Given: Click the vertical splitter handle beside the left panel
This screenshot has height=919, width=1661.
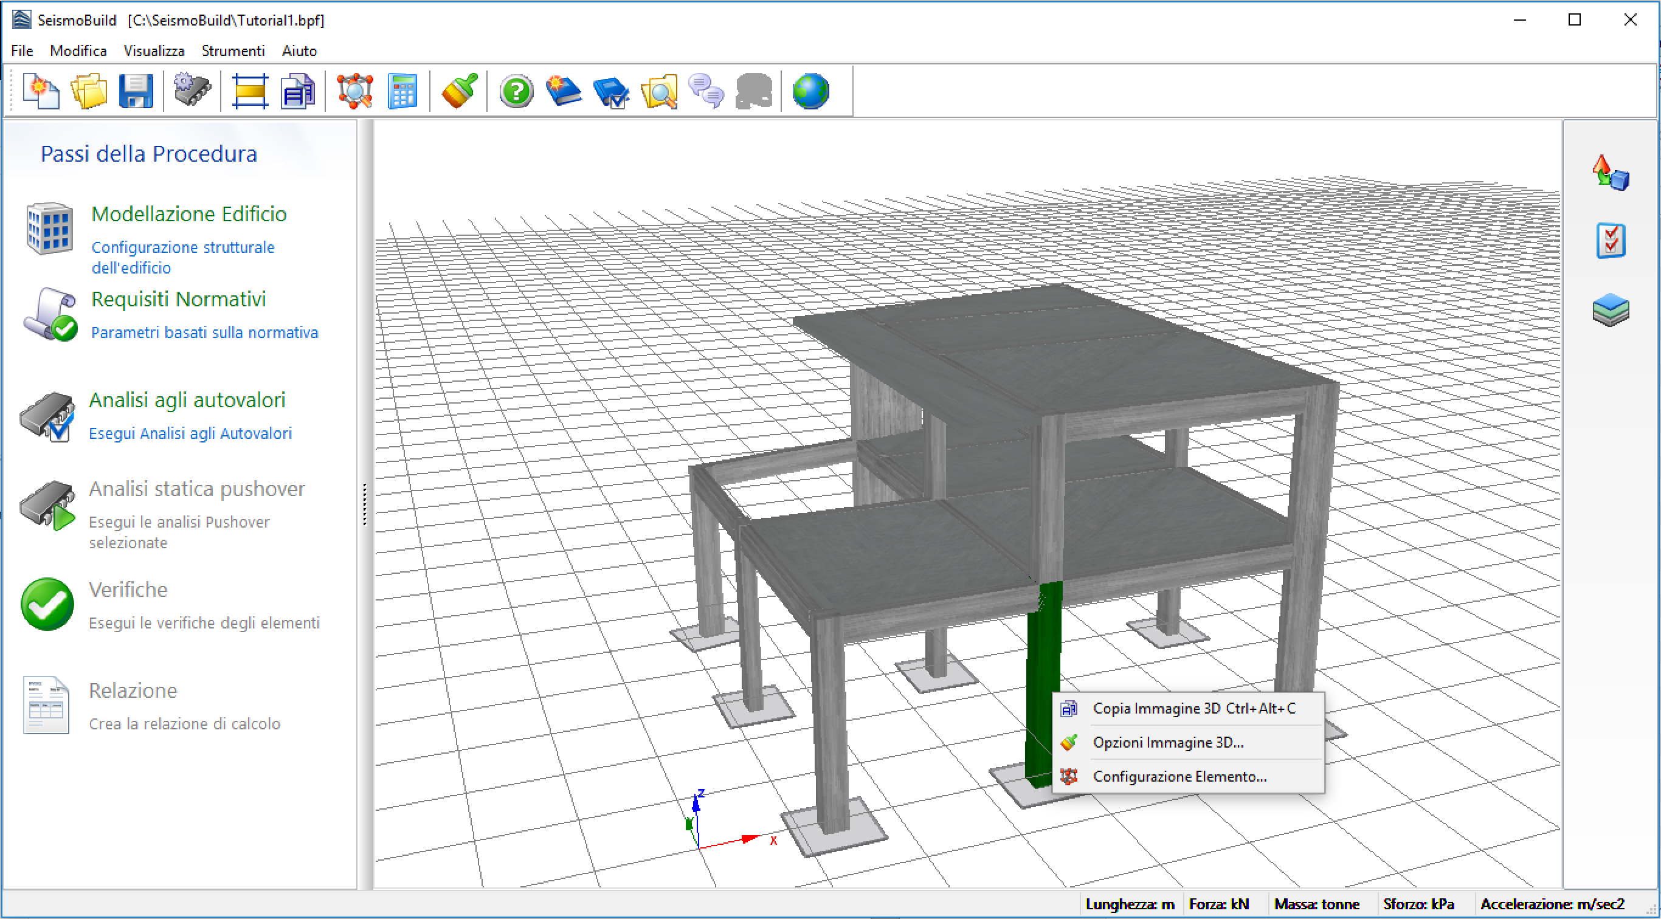Looking at the screenshot, I should [365, 504].
